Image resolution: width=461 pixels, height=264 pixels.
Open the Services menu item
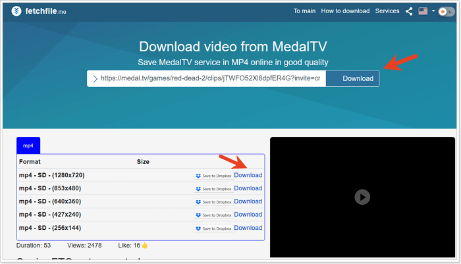point(387,11)
